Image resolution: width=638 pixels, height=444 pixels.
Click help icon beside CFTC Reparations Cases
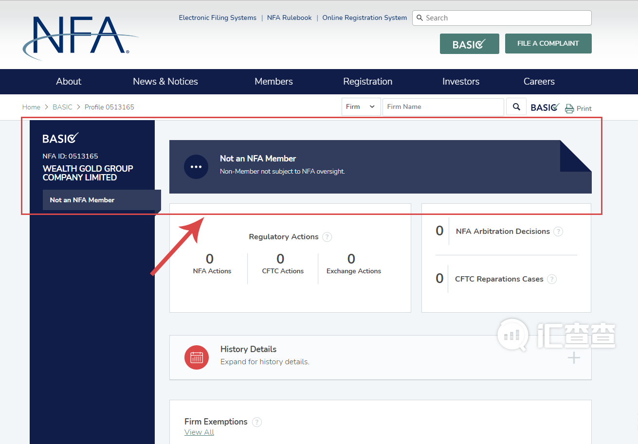tap(552, 279)
